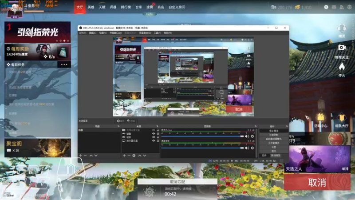
Task: Open the 聚宝阁 treasure card
Action: (38, 148)
